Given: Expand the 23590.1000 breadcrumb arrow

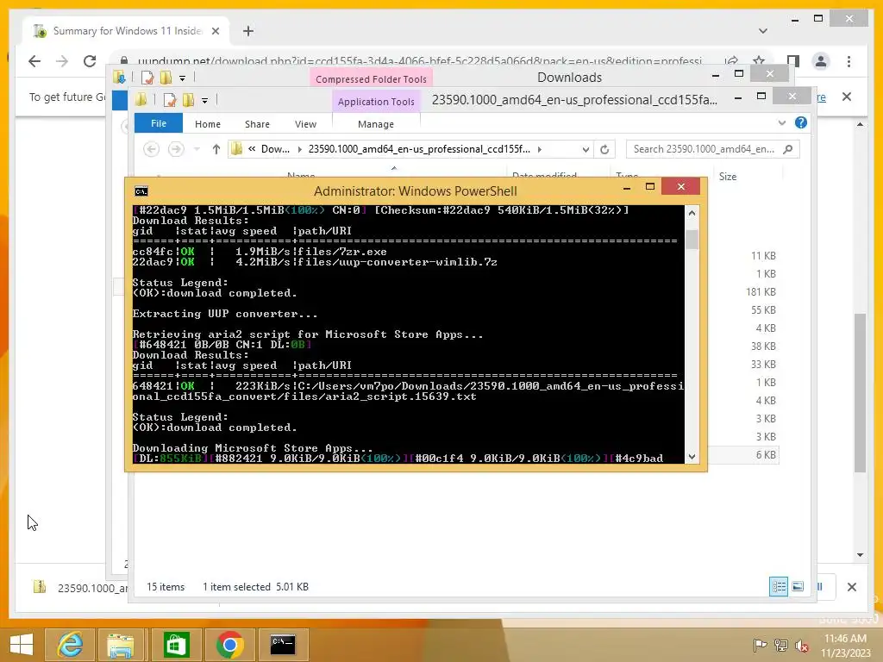Looking at the screenshot, I should point(540,149).
